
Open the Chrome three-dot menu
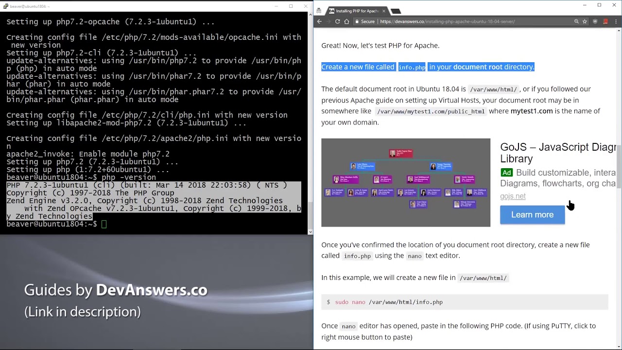point(615,21)
